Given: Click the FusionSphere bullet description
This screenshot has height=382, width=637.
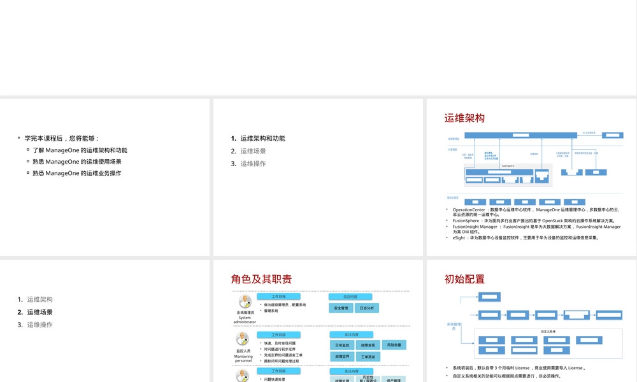Looking at the screenshot, I should 534,221.
